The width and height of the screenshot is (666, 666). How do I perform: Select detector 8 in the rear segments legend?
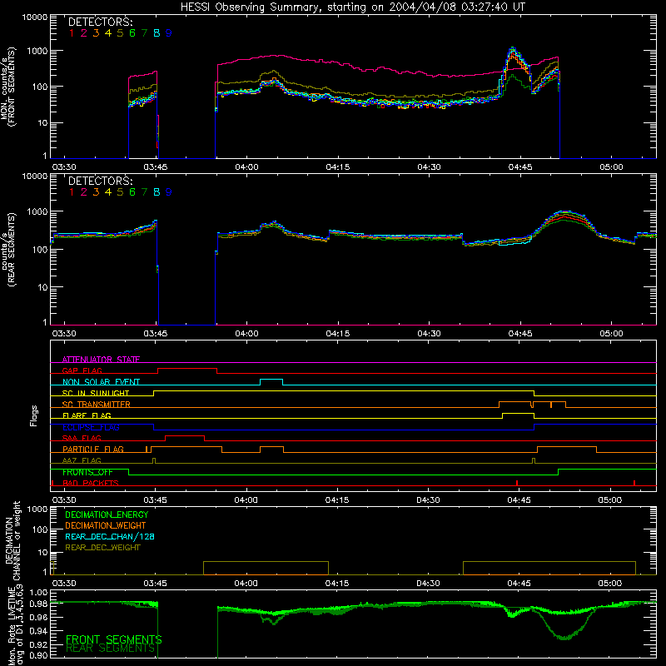[x=157, y=192]
